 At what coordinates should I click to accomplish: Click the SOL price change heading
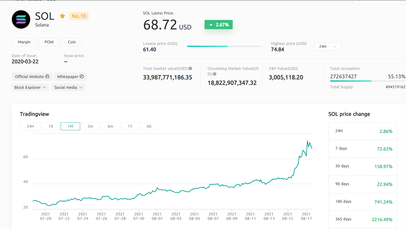coord(349,114)
